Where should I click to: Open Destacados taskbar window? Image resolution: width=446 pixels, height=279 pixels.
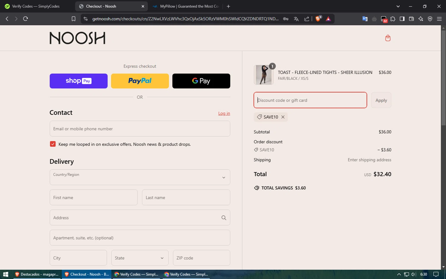point(37,274)
